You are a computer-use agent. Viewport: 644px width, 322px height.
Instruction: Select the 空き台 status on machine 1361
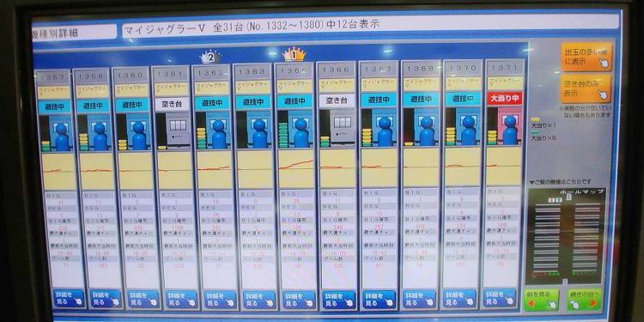coord(172,104)
